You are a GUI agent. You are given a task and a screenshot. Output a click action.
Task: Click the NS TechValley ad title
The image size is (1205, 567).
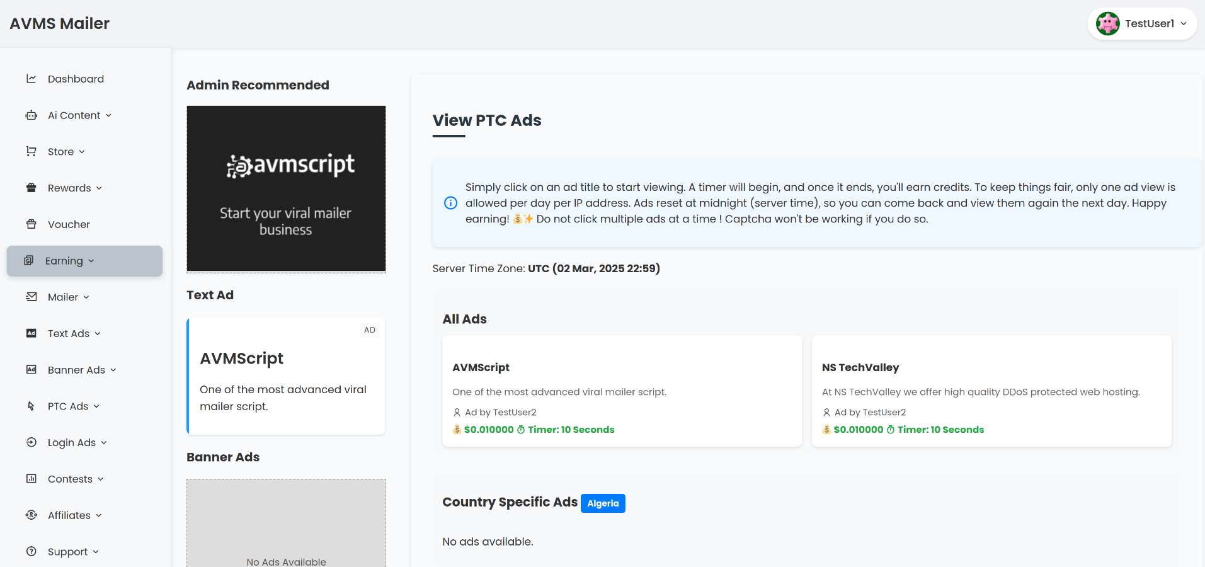click(x=860, y=367)
